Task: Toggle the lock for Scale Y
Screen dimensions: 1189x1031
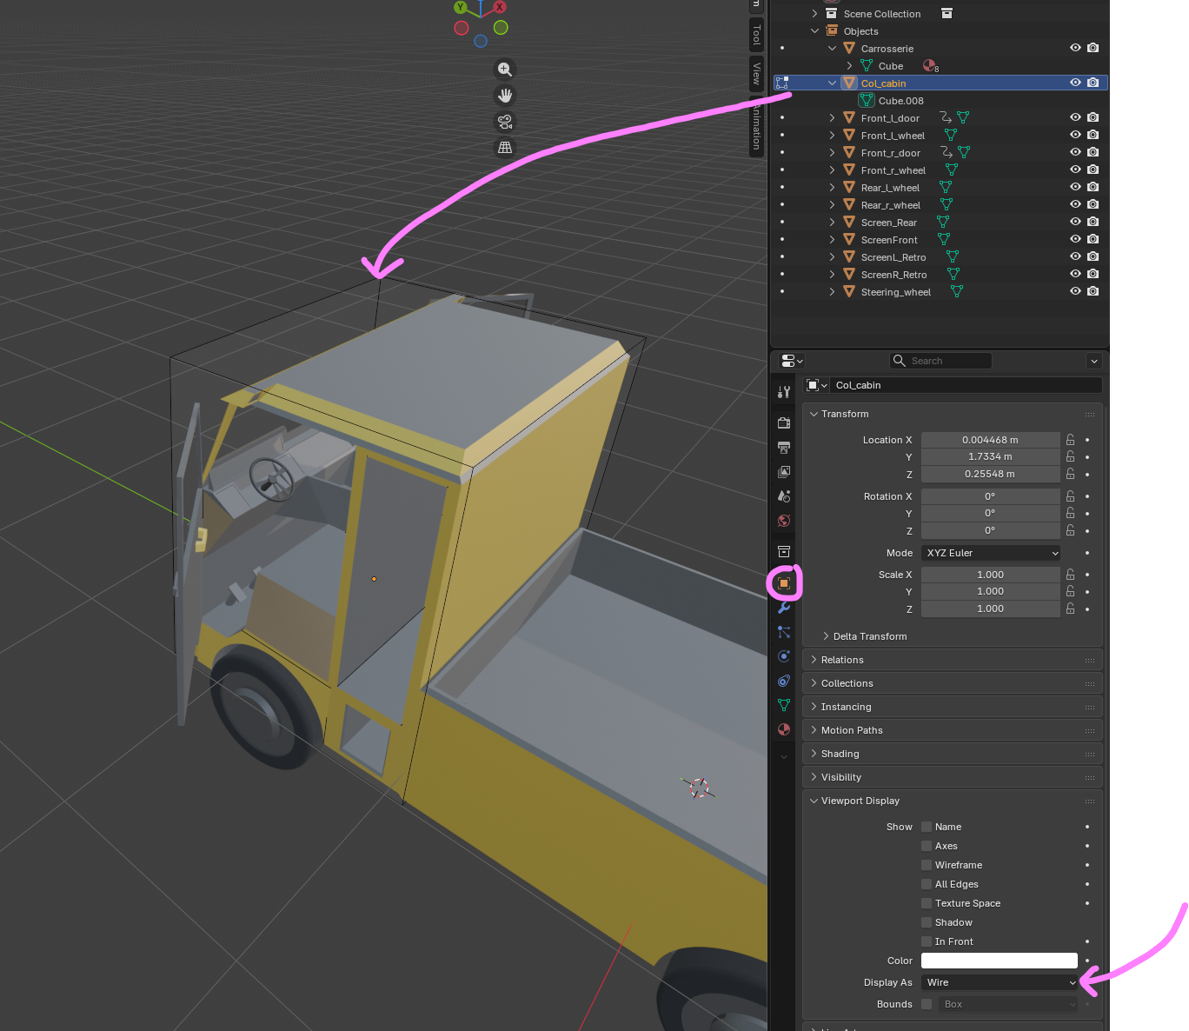Action: 1071,591
